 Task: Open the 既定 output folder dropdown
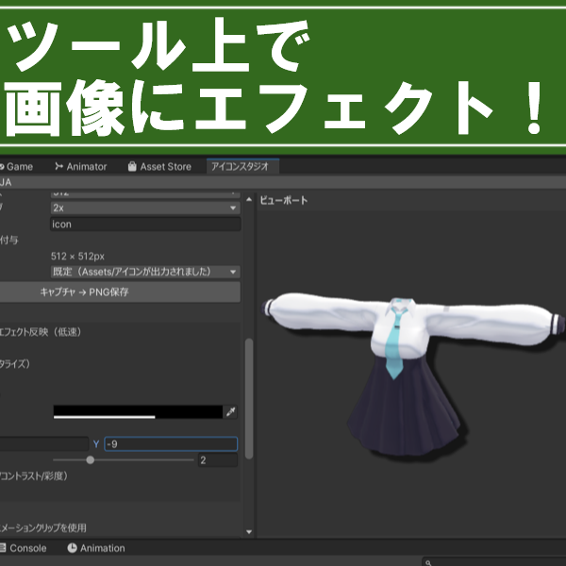(145, 272)
